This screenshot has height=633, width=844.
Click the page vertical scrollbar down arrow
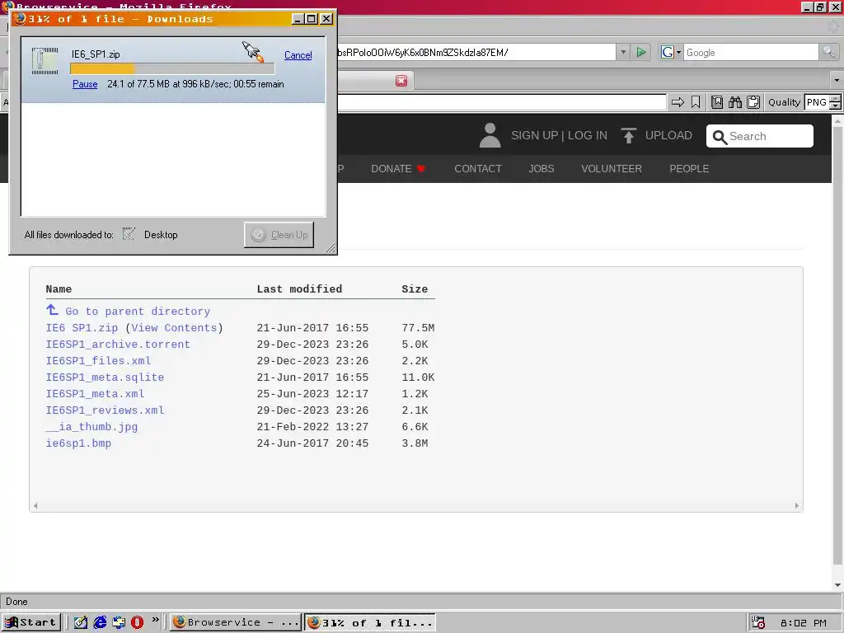click(838, 584)
